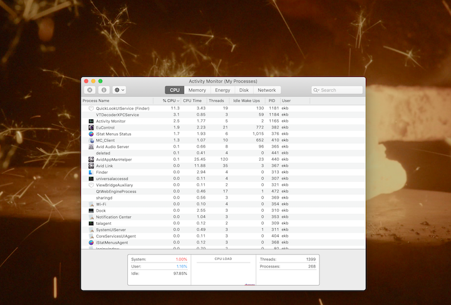Click the Finder process icon
The image size is (451, 305).
click(91, 172)
